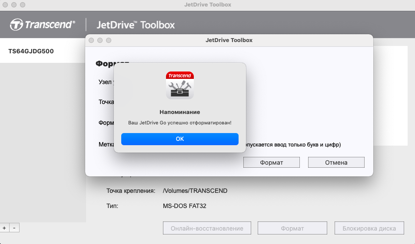The width and height of the screenshot is (415, 244).
Task: Click the bottom Формат button in the main window
Action: point(292,228)
